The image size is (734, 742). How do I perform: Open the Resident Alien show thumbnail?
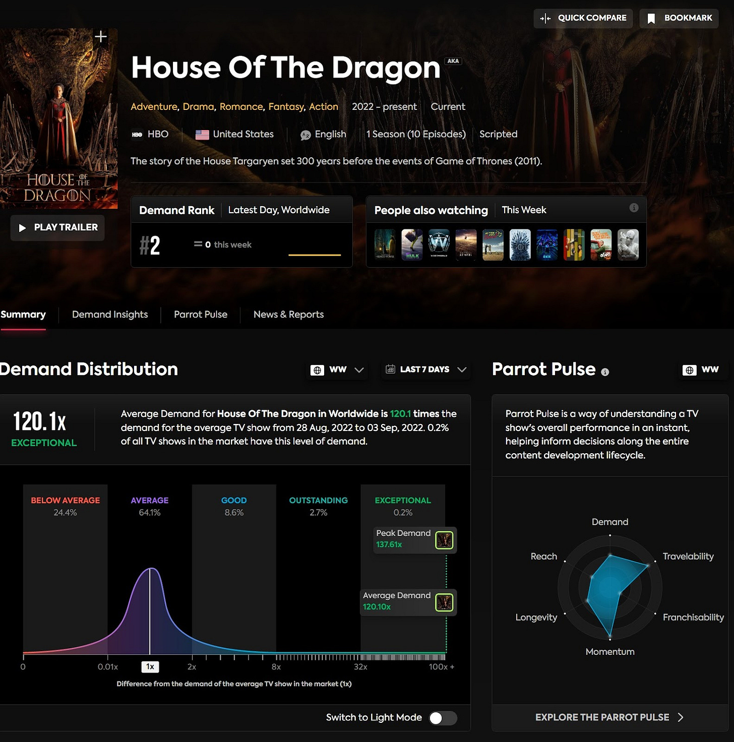click(601, 245)
